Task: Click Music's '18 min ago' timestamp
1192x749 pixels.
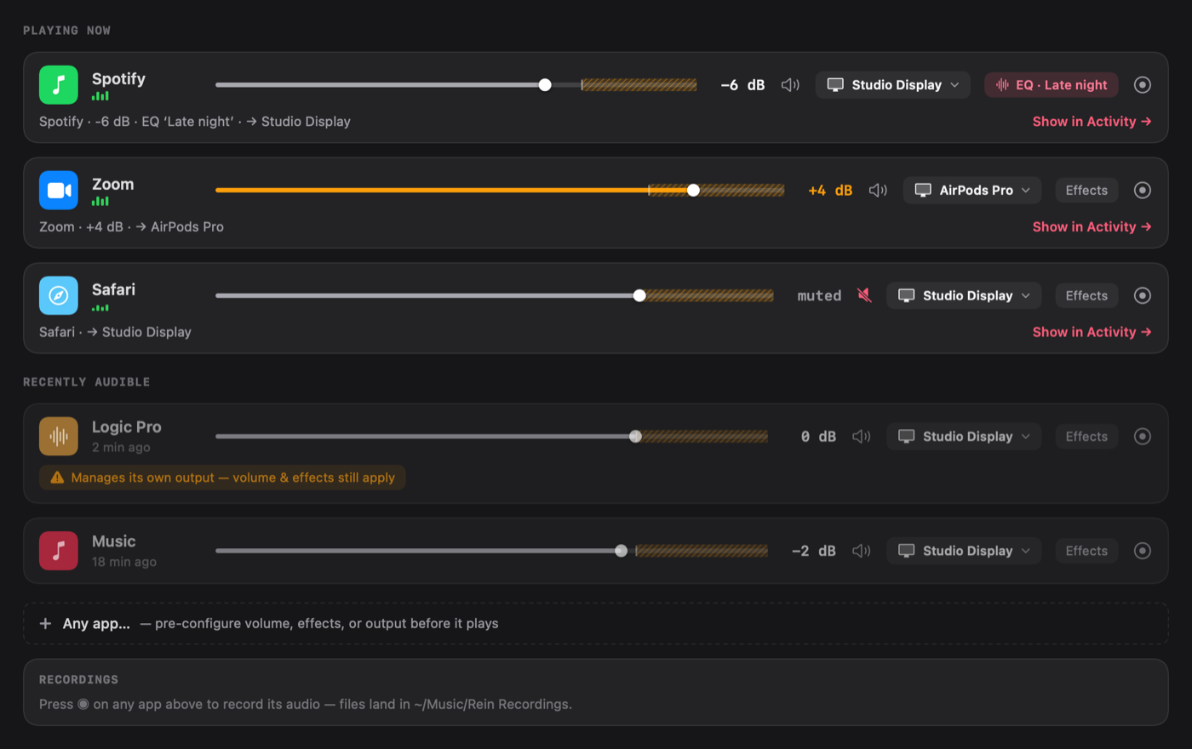Action: (x=124, y=562)
